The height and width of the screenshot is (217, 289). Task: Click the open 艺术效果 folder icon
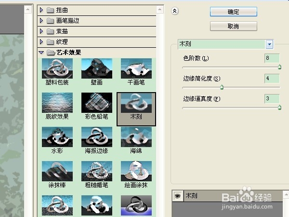click(x=51, y=53)
